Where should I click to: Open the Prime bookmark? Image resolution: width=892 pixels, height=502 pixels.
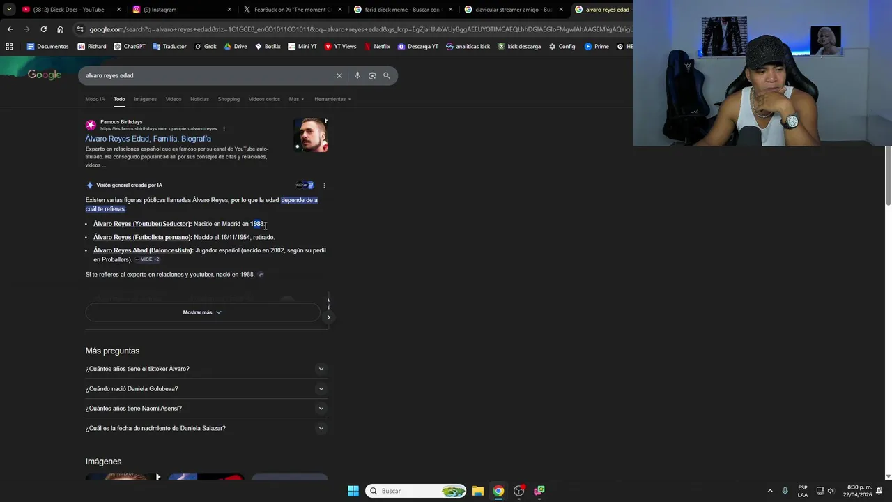click(597, 47)
